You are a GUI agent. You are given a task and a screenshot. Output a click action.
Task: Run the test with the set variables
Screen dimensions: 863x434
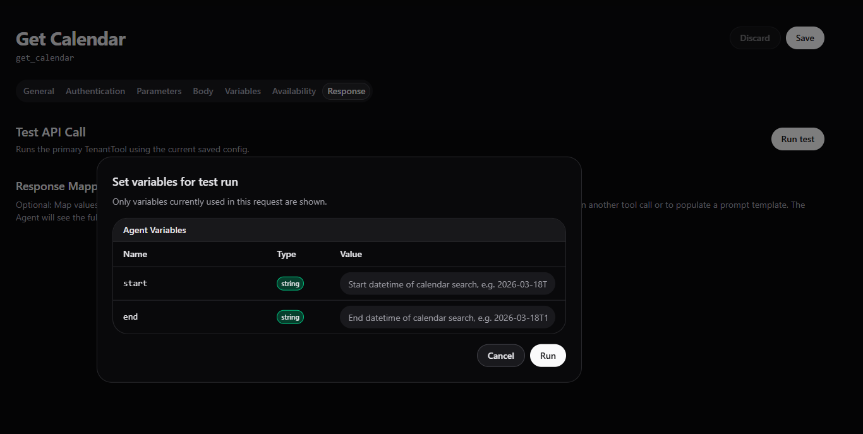coord(548,356)
